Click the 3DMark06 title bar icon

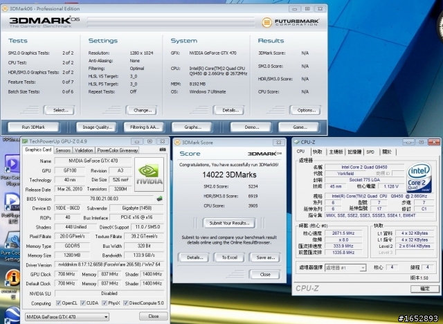5,8
